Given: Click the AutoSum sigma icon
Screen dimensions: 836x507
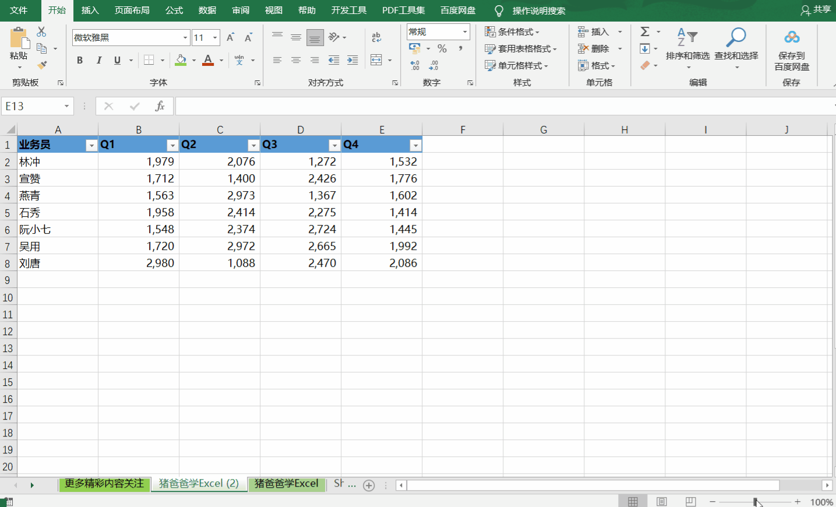Looking at the screenshot, I should [x=645, y=31].
